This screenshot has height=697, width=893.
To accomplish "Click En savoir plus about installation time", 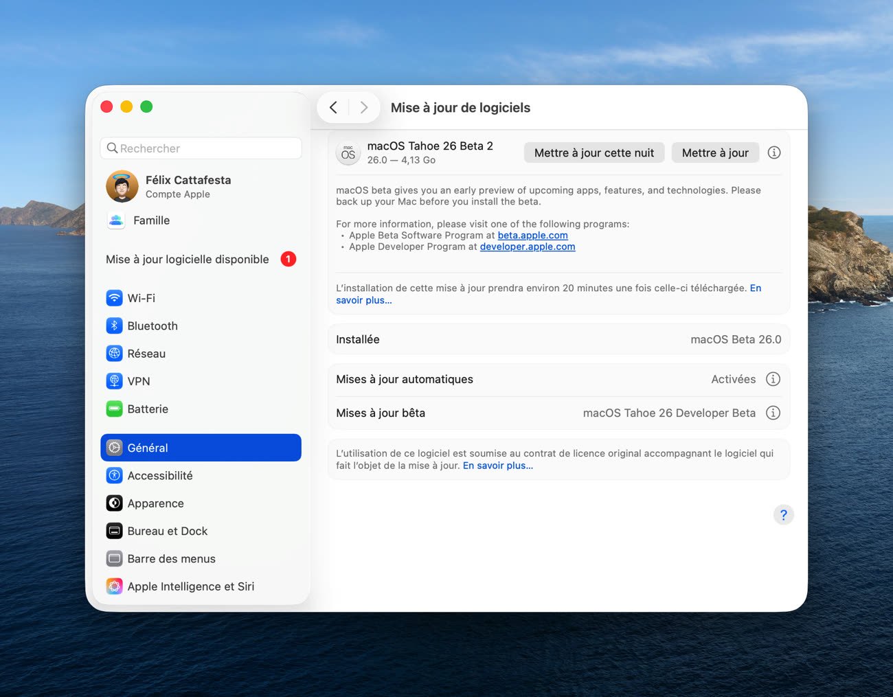I will coord(364,300).
